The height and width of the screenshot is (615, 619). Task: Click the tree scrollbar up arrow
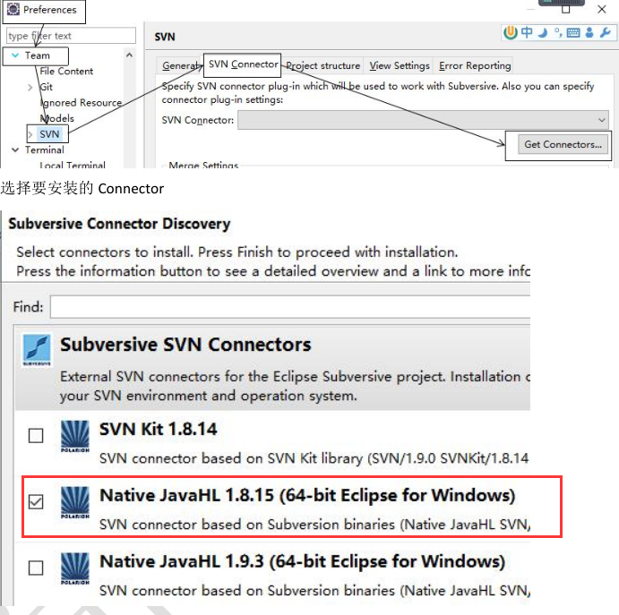129,55
